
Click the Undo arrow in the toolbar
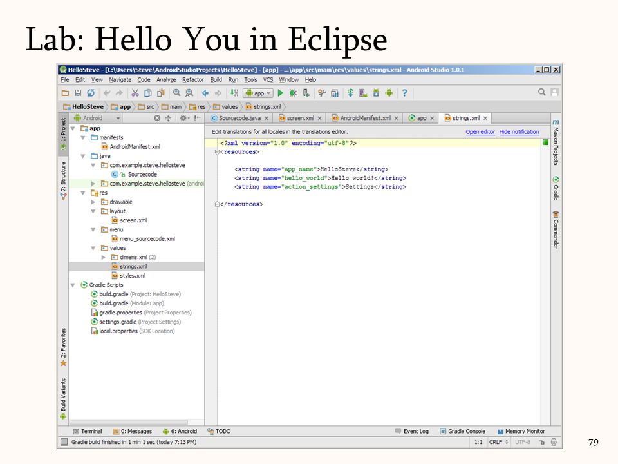coord(107,93)
